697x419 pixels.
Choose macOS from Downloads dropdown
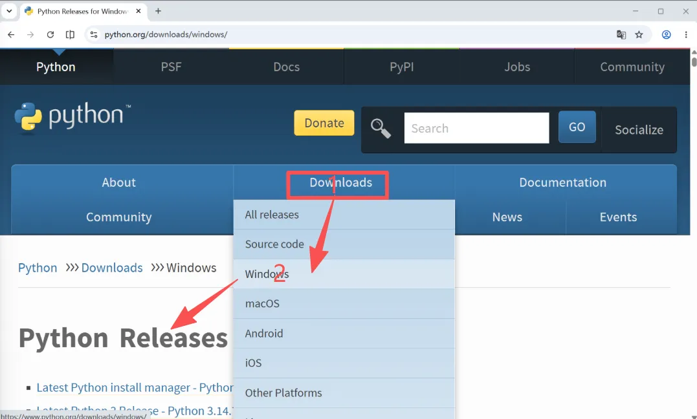(344, 304)
